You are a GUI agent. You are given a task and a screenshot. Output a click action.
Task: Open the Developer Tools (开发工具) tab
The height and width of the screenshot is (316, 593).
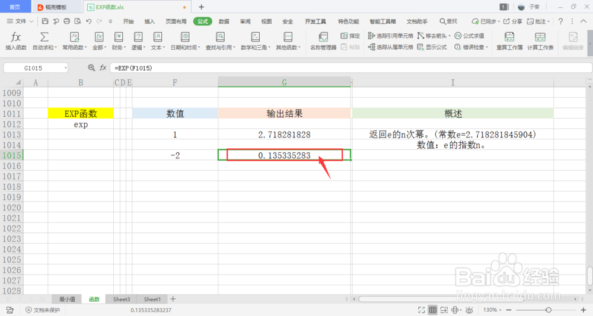(x=315, y=21)
